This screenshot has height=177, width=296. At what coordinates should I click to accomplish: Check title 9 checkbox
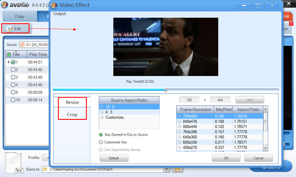[x=13, y=92]
